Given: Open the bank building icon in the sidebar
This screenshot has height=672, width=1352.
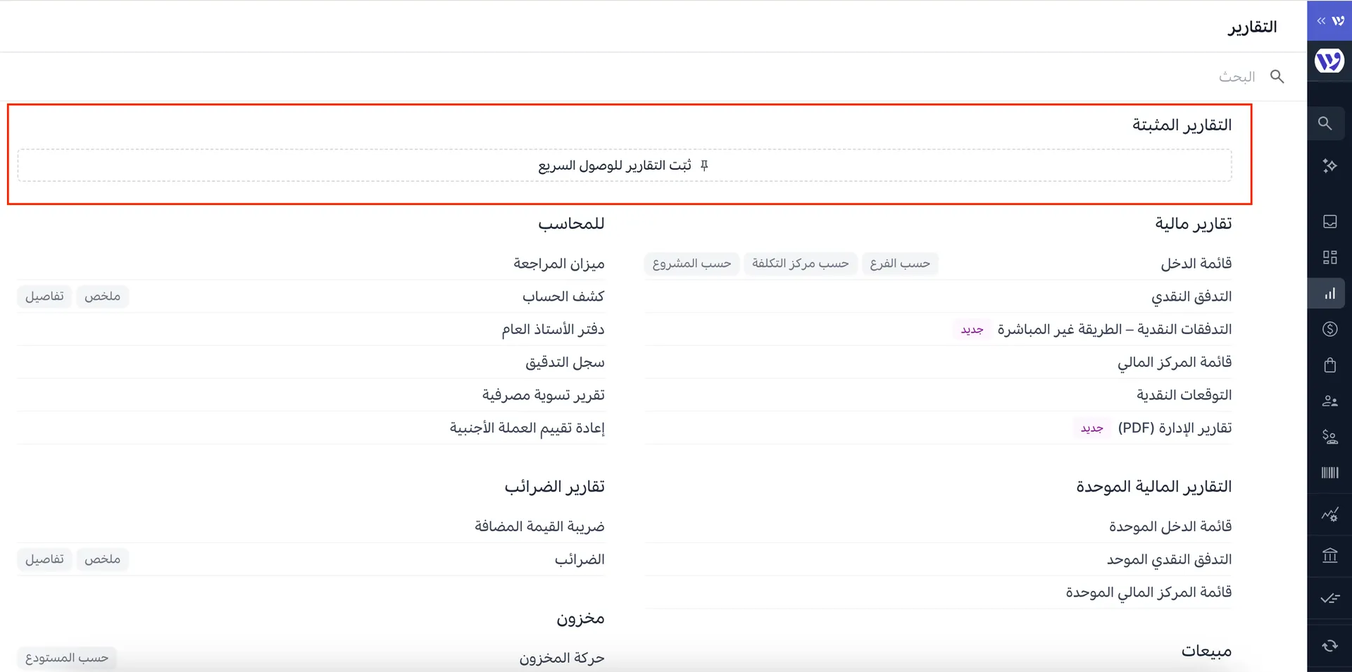Looking at the screenshot, I should pos(1329,556).
